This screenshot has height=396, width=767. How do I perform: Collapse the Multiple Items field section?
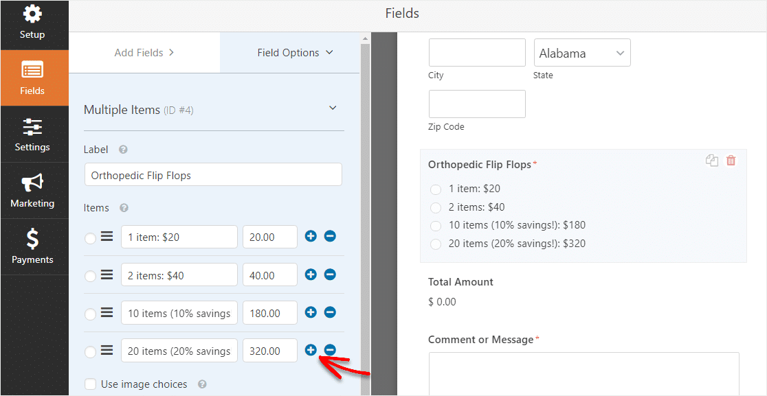(x=333, y=108)
